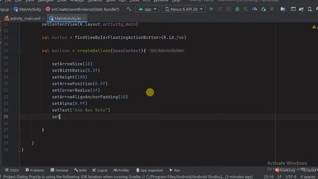Click the 'this: Balloon.Builder' inlay hint
This screenshot has height=179, width=318.
(167, 51)
